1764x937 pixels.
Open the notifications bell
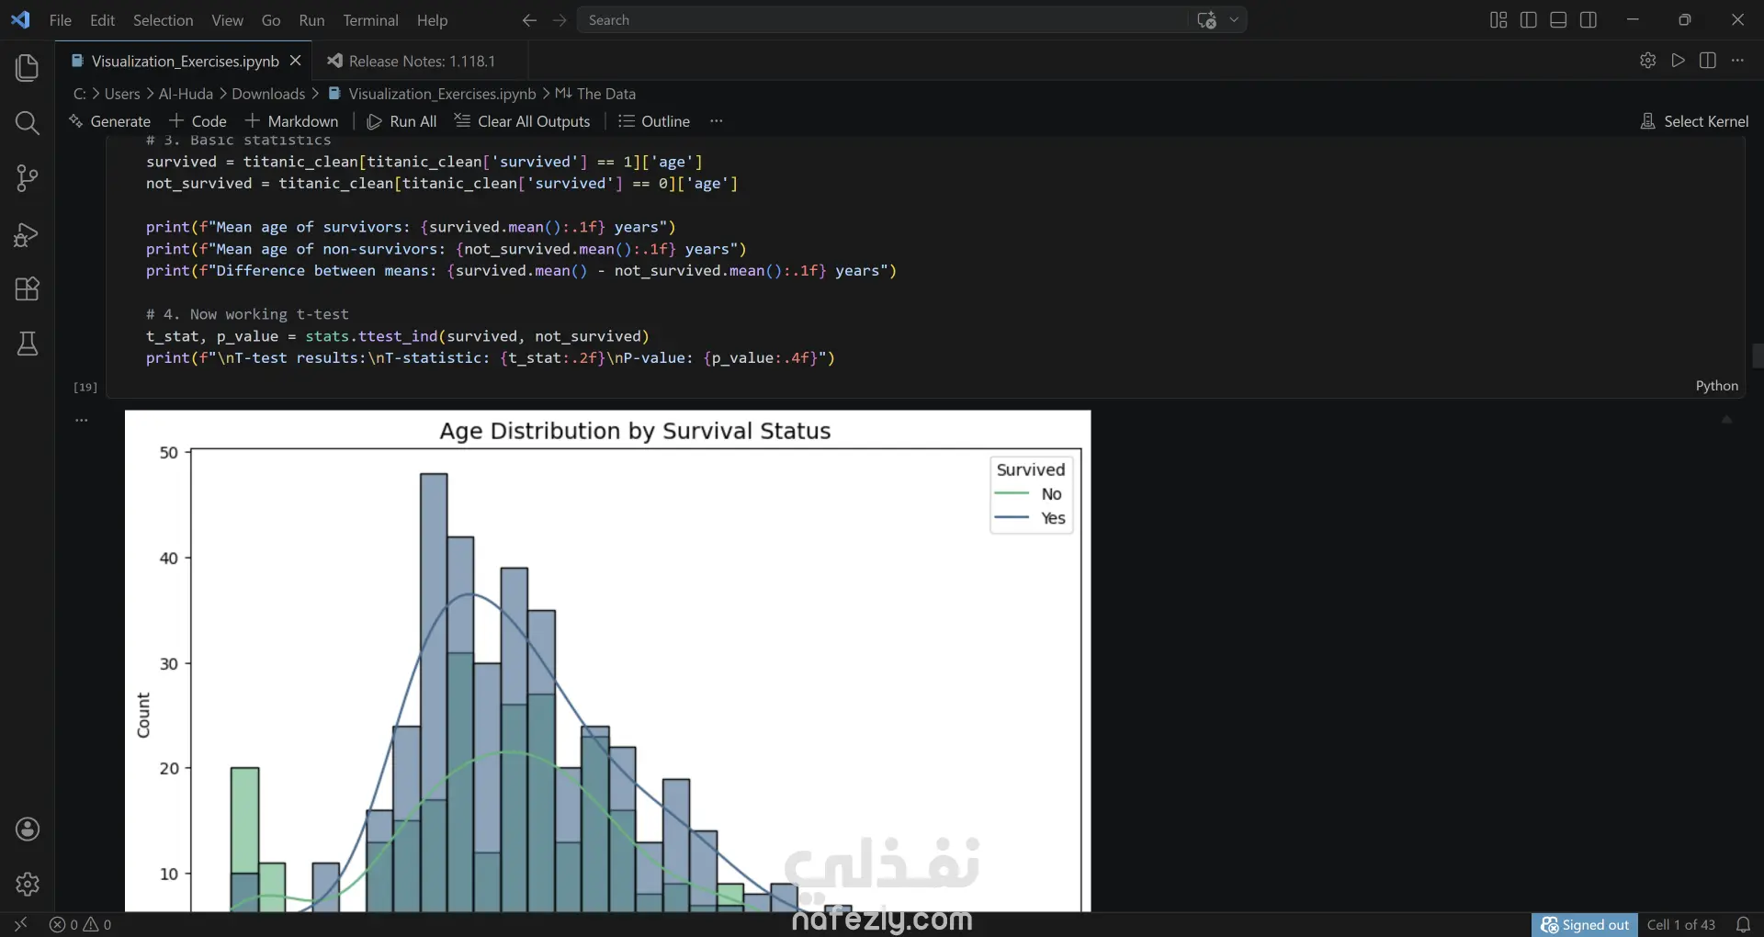(x=1743, y=924)
